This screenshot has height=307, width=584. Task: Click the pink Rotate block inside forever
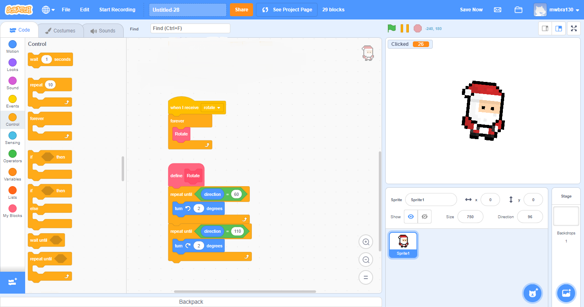(x=181, y=134)
